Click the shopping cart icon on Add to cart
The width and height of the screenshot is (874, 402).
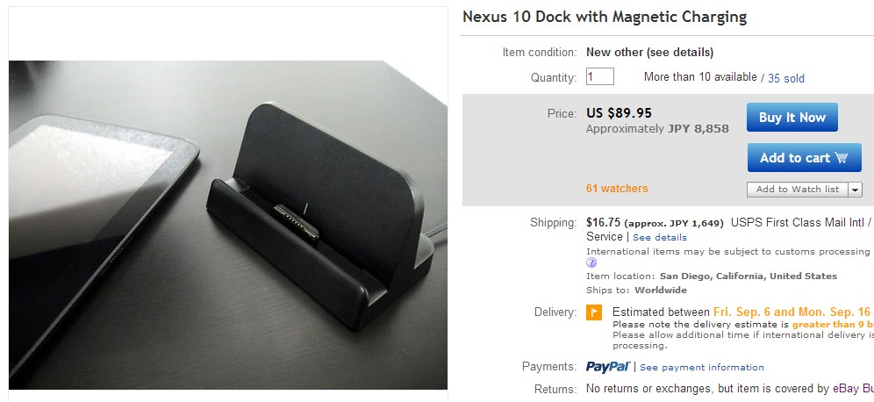(842, 158)
